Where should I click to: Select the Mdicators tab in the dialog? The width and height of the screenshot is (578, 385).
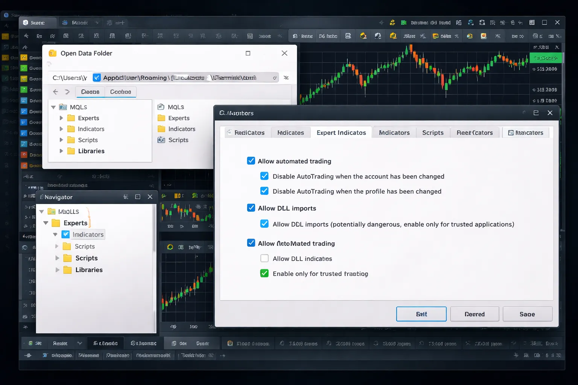(x=394, y=132)
